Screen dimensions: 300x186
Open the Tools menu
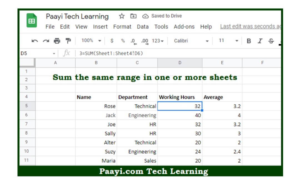(161, 27)
